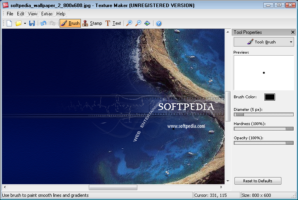Create a new document with the blank page icon
Image resolution: width=298 pixels, height=200 pixels.
(x=9, y=23)
